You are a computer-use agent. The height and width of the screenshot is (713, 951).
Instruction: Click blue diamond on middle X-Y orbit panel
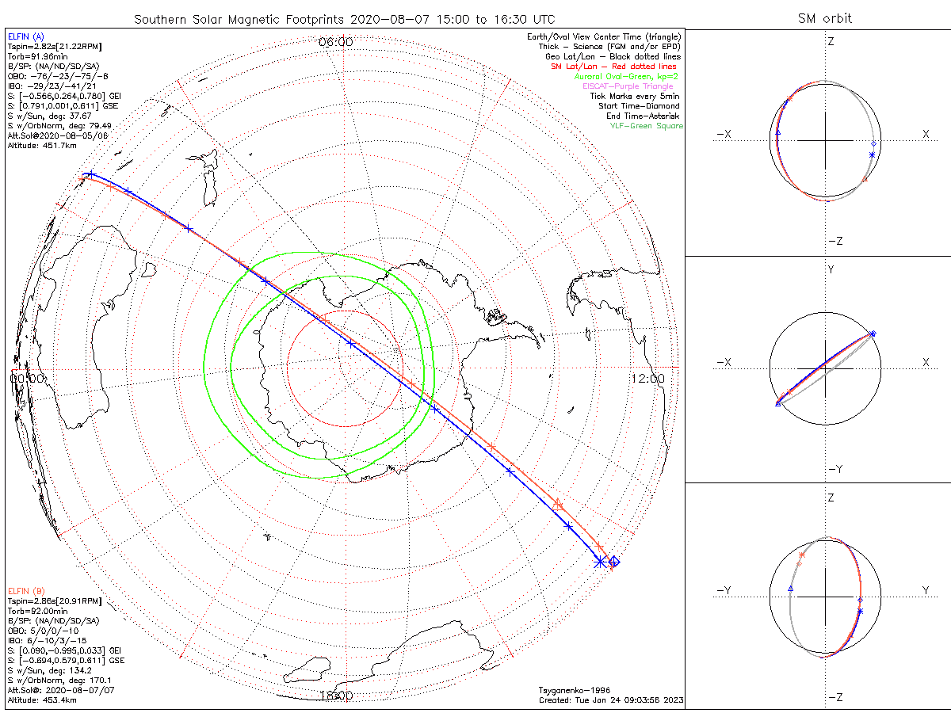coord(873,334)
